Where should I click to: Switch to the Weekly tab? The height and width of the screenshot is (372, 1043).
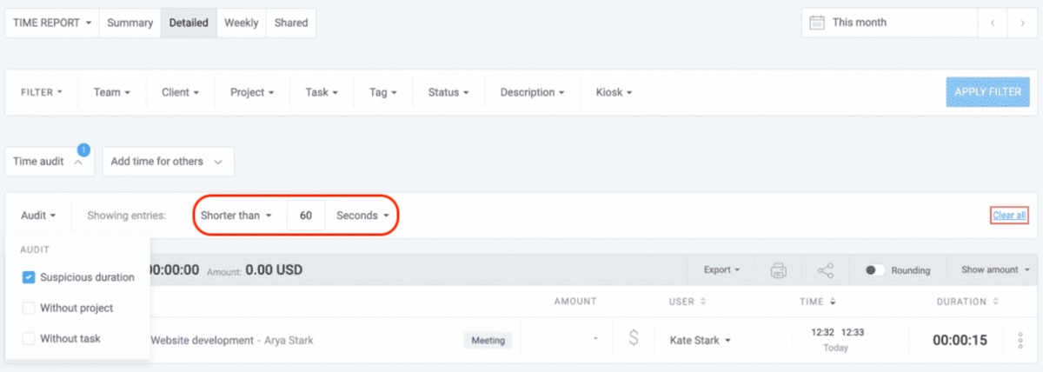coord(241,23)
